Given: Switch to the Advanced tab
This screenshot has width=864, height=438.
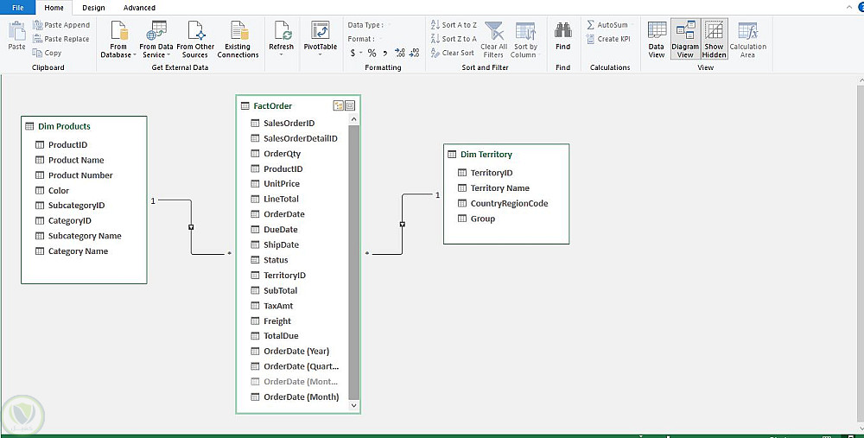Looking at the screenshot, I should 139,8.
